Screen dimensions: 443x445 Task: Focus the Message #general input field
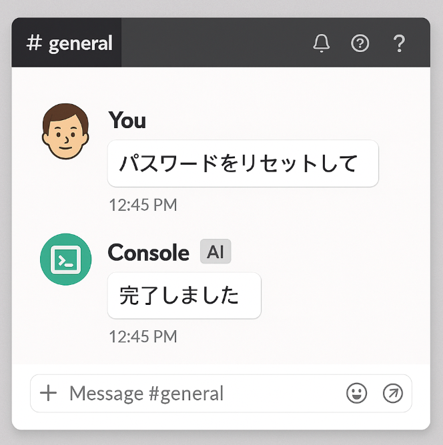[x=200, y=394]
